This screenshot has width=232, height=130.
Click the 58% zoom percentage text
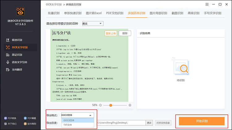[95, 105]
